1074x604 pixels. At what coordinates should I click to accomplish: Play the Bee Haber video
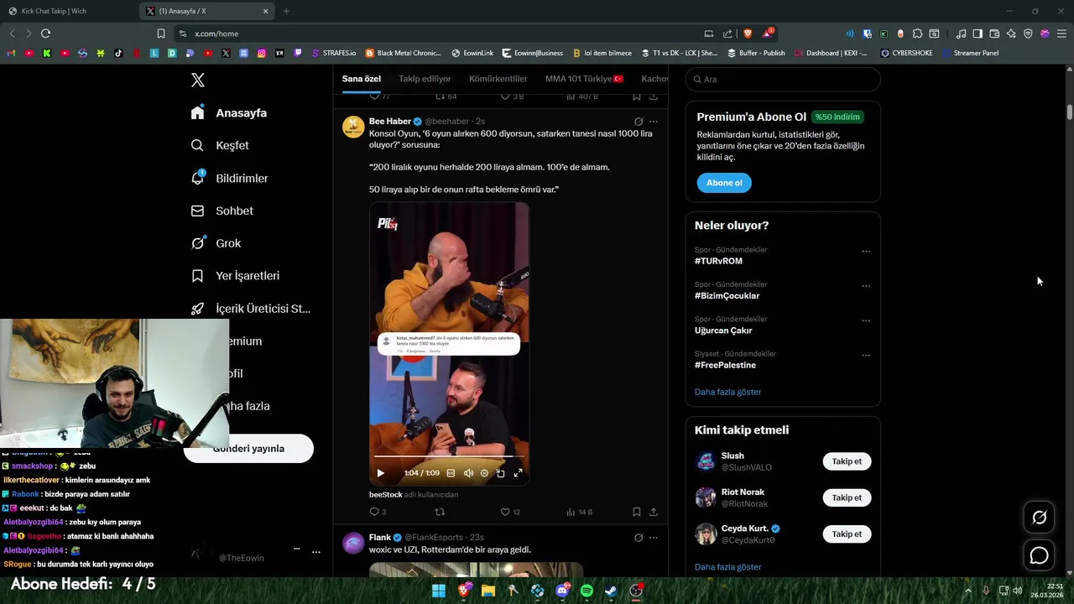(380, 473)
